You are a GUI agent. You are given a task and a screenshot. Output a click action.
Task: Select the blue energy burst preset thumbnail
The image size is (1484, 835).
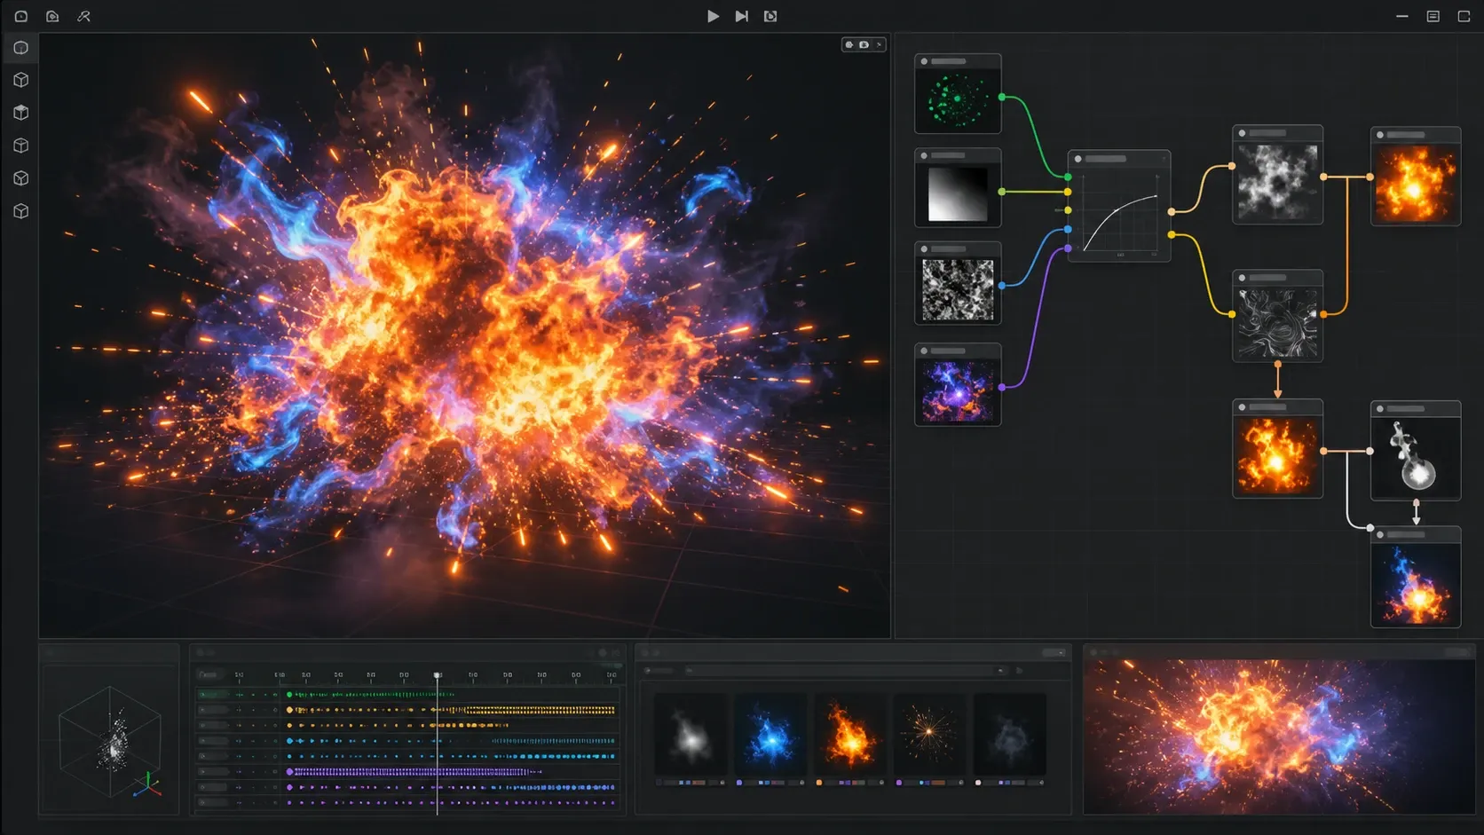pyautogui.click(x=770, y=736)
